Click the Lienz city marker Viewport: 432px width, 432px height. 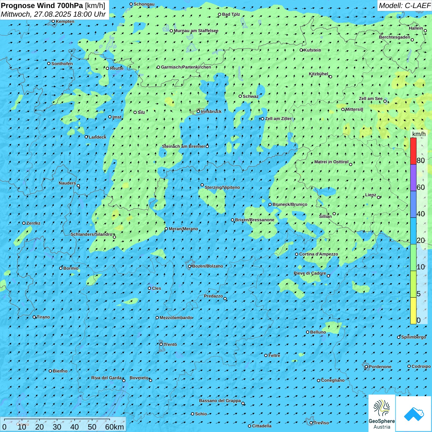(x=379, y=197)
